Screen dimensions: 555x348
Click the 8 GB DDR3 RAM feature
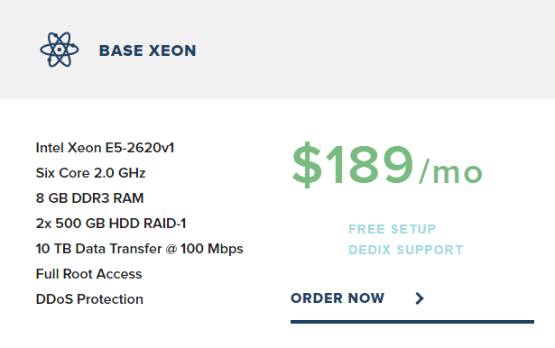click(90, 198)
